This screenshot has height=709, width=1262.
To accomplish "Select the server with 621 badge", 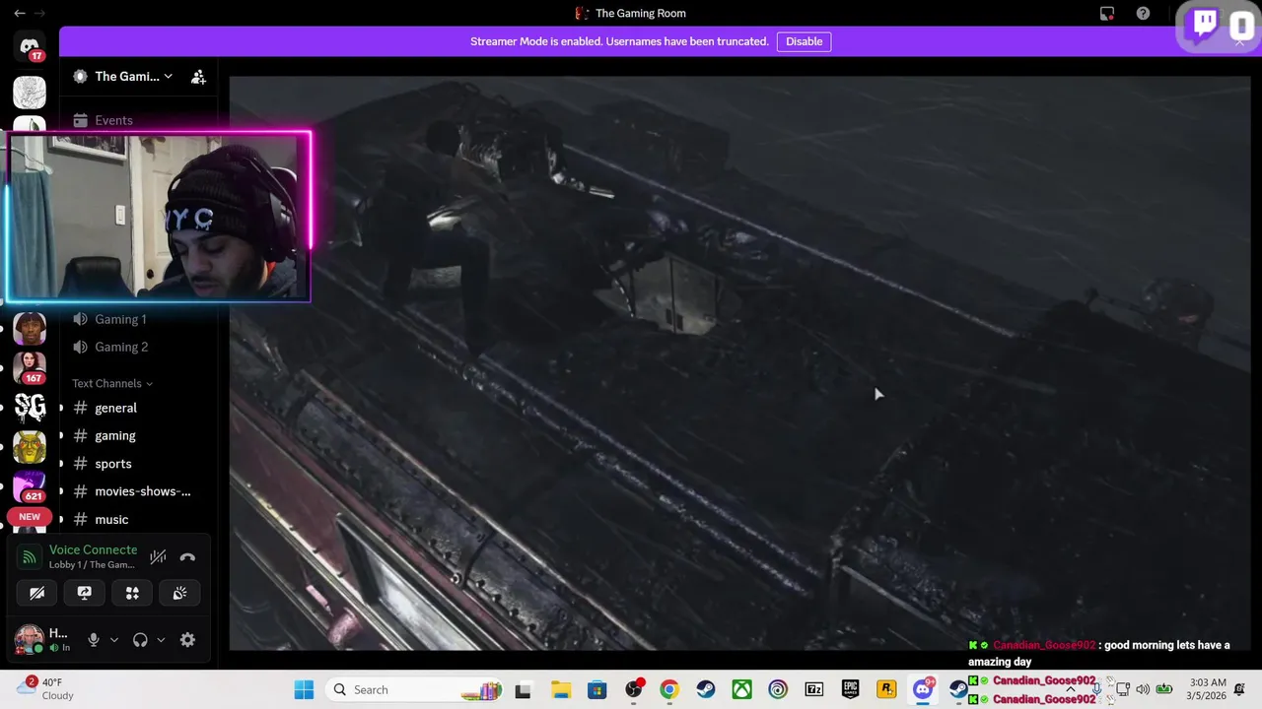I will 30,485.
